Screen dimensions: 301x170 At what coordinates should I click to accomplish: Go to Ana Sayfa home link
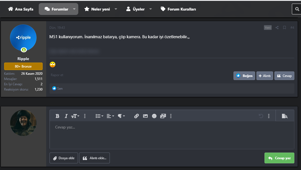[20, 9]
